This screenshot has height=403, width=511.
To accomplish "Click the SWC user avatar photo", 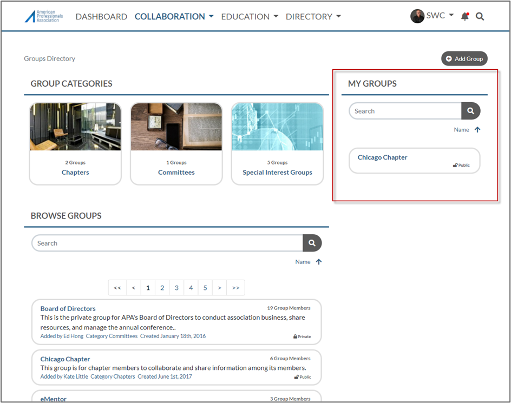I will [x=417, y=16].
